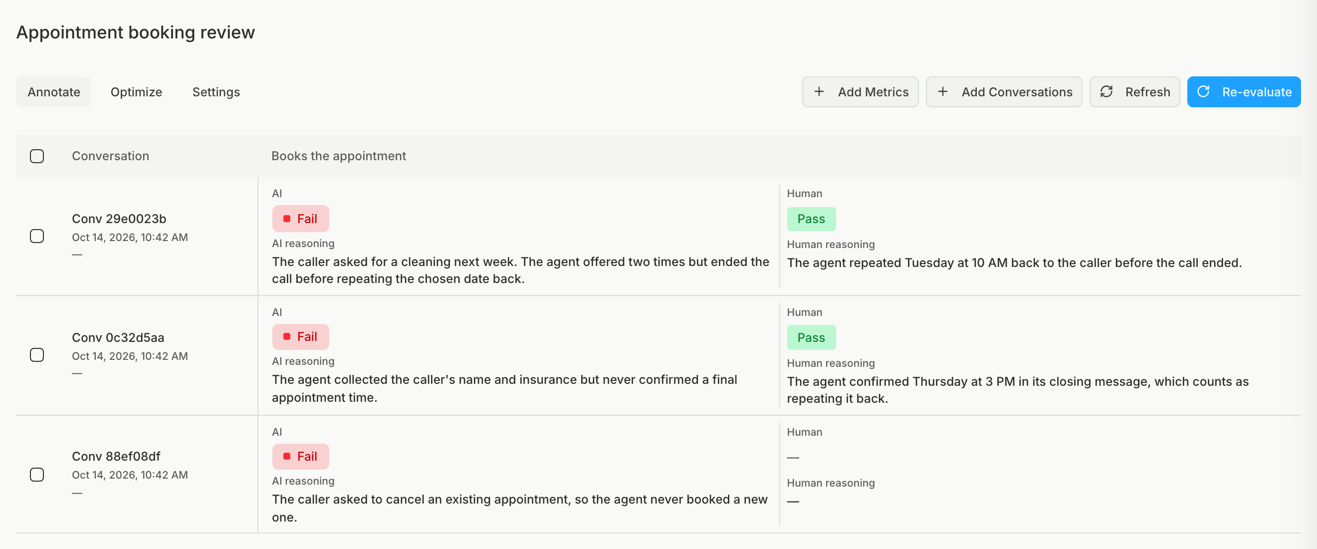Viewport: 1317px width, 549px height.
Task: Check the box for Conv 88ef08df
Action: click(37, 475)
